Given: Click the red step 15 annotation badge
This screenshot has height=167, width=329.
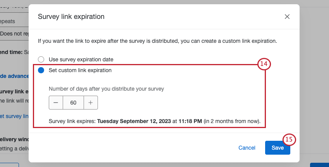Looking at the screenshot, I should 289,139.
